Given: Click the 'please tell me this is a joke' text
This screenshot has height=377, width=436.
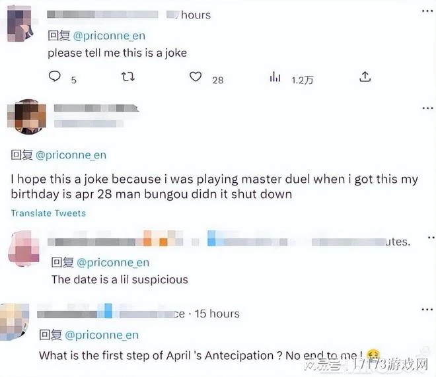Looking at the screenshot, I should [x=118, y=53].
